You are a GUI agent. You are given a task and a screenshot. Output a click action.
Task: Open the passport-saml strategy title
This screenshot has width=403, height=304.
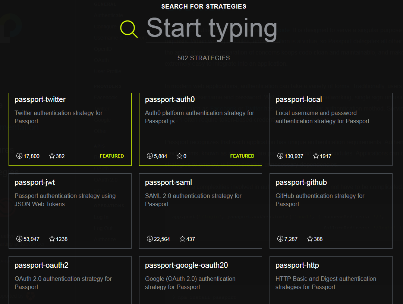pos(169,182)
